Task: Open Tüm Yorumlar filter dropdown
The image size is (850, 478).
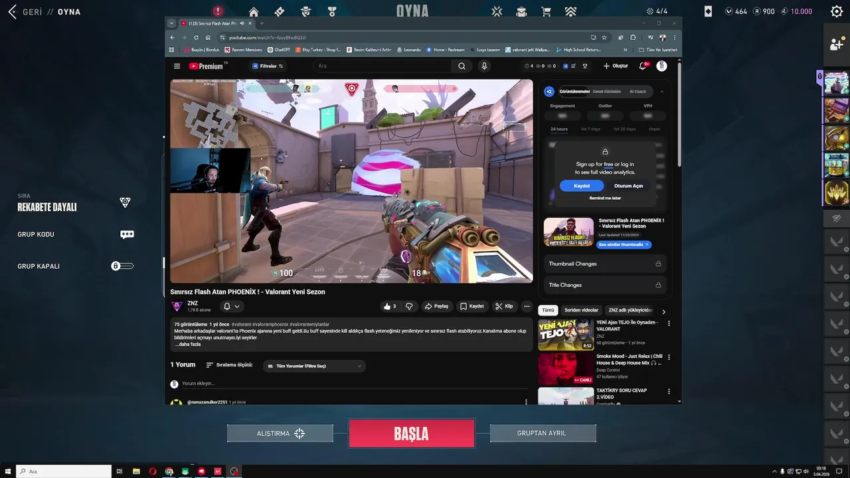Action: coord(314,366)
